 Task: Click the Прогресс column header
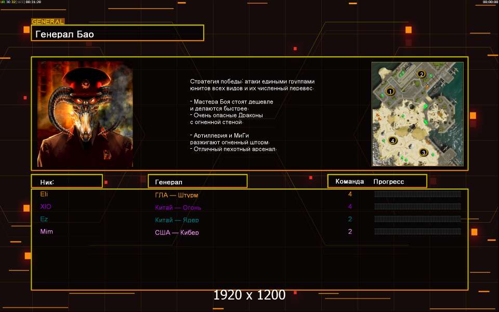point(389,181)
